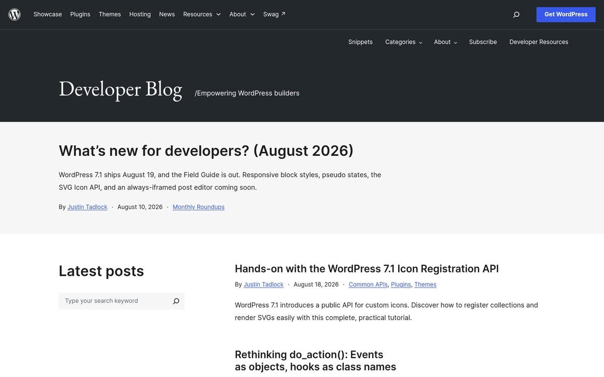Select Hosting in the top navigation

[140, 14]
